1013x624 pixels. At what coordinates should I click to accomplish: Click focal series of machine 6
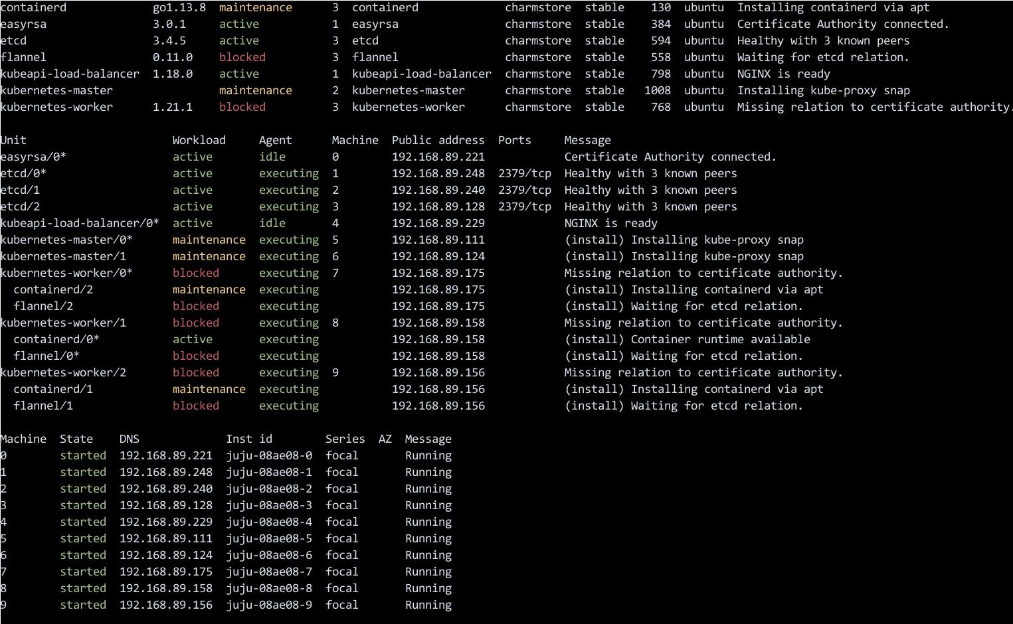click(x=342, y=555)
